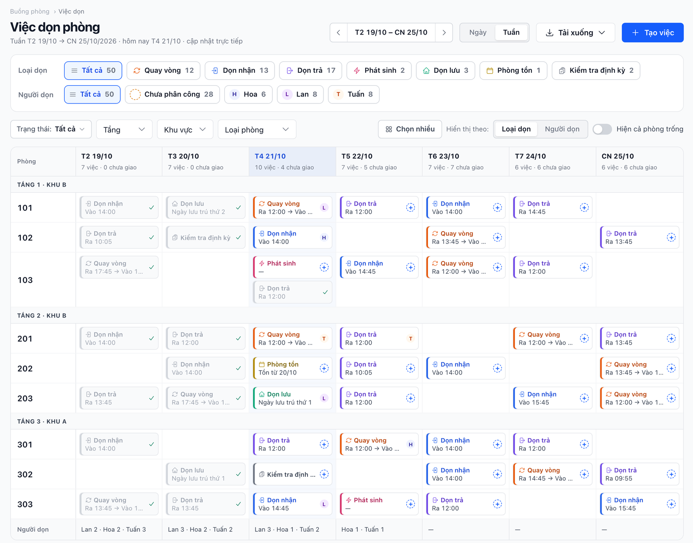Screen dimensions: 693x543
Task: Go to next week arrow
Action: pyautogui.click(x=444, y=32)
